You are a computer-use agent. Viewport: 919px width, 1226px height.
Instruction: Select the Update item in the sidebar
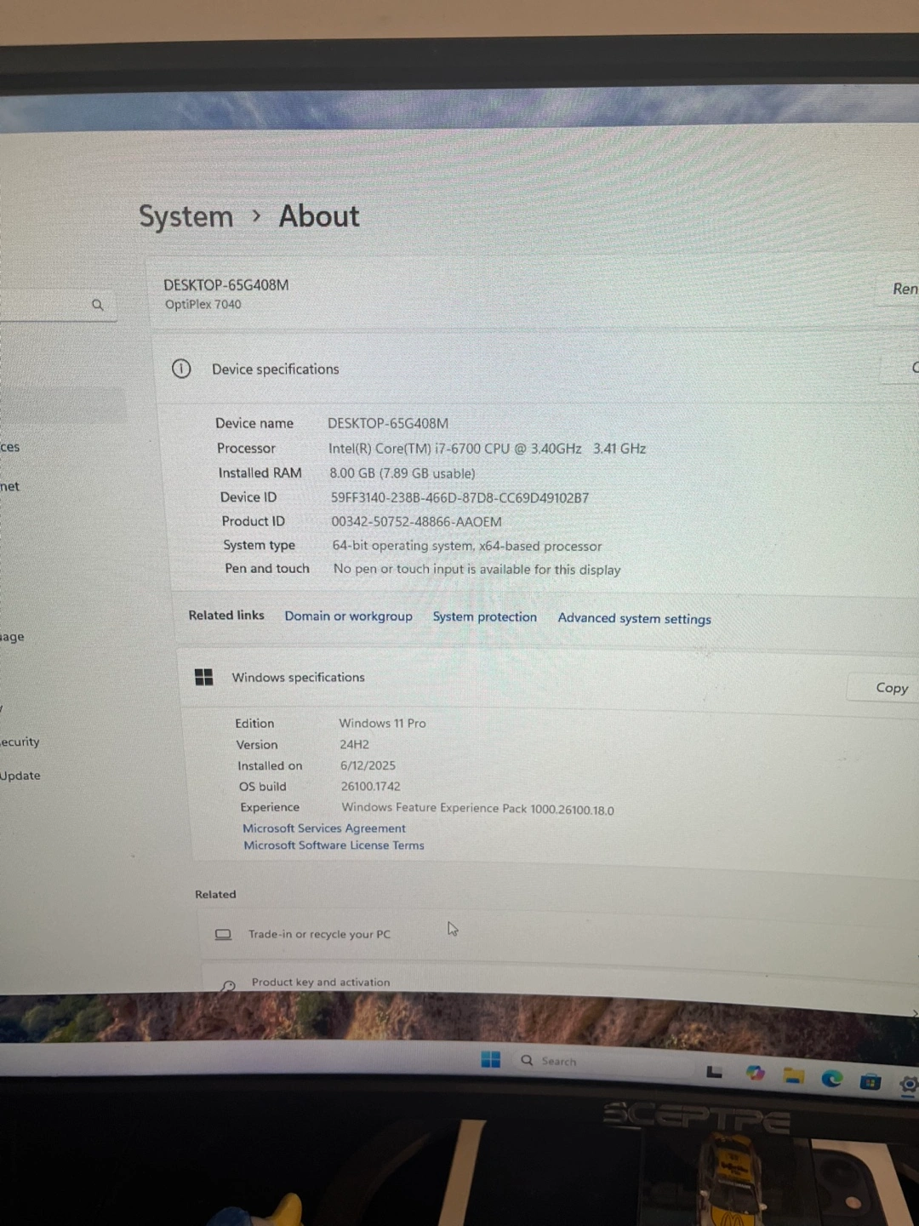coord(20,776)
